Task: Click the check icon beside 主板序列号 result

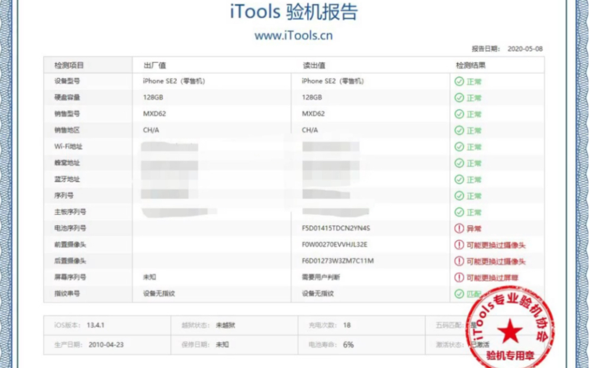Action: [459, 212]
